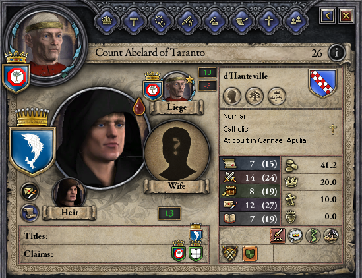The image size is (362, 278).
Task: Open the Intrigue dagger and letter icon
Action: [214, 21]
